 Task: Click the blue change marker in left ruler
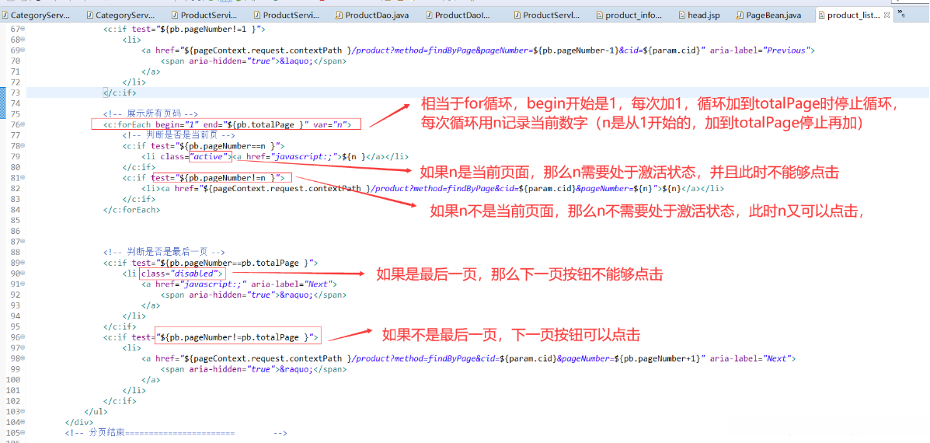coord(2,103)
